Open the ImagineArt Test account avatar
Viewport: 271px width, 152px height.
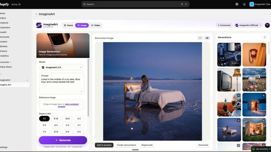coord(252,4)
